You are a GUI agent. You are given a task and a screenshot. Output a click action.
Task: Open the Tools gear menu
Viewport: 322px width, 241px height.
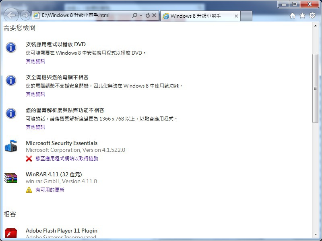pyautogui.click(x=312, y=15)
